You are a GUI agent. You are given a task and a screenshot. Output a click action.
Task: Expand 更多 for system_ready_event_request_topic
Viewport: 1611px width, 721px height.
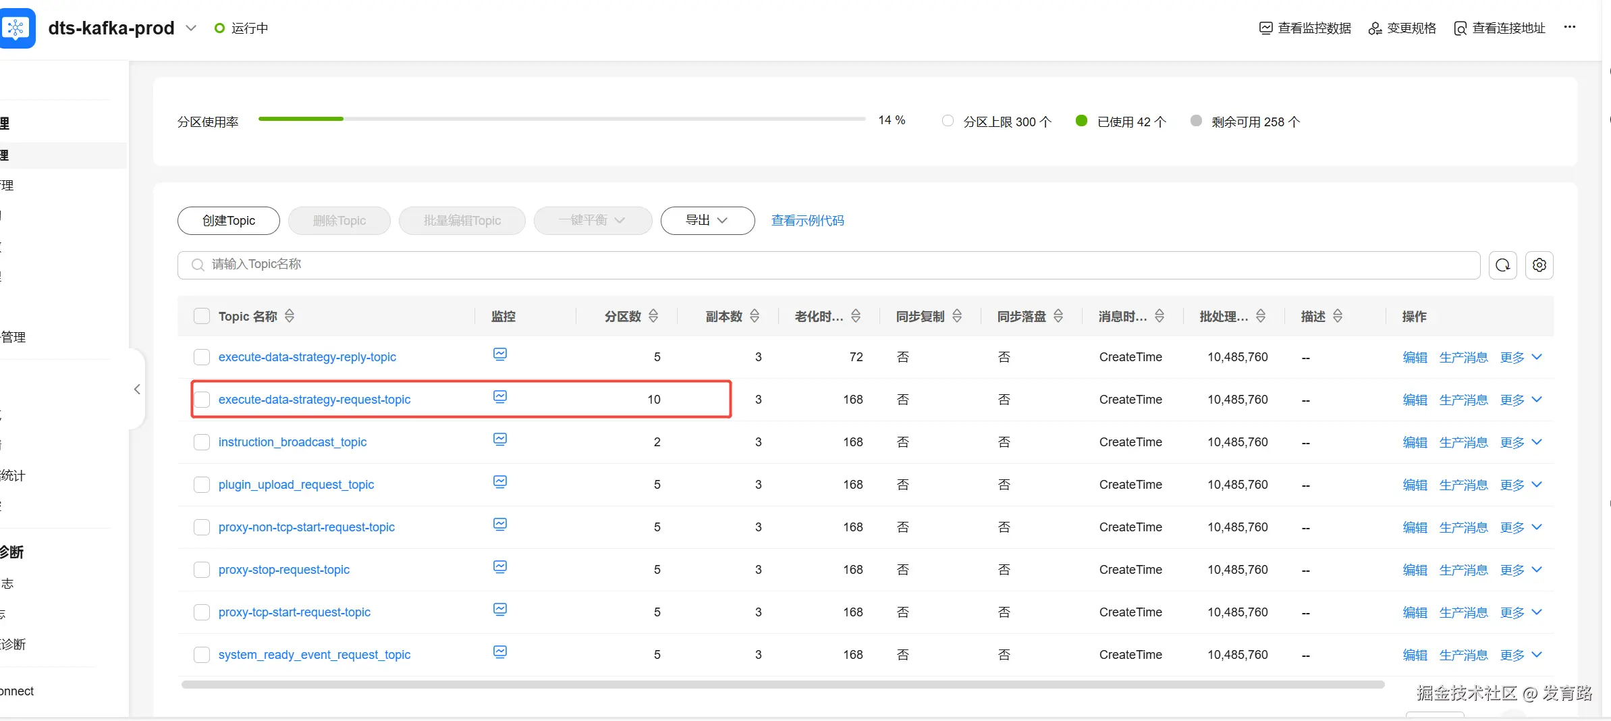coord(1521,655)
